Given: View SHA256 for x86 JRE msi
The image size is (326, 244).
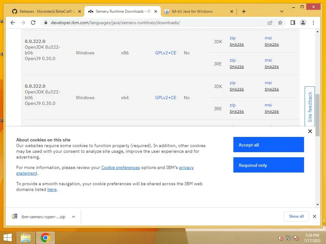Looking at the screenshot, I should click(272, 67).
